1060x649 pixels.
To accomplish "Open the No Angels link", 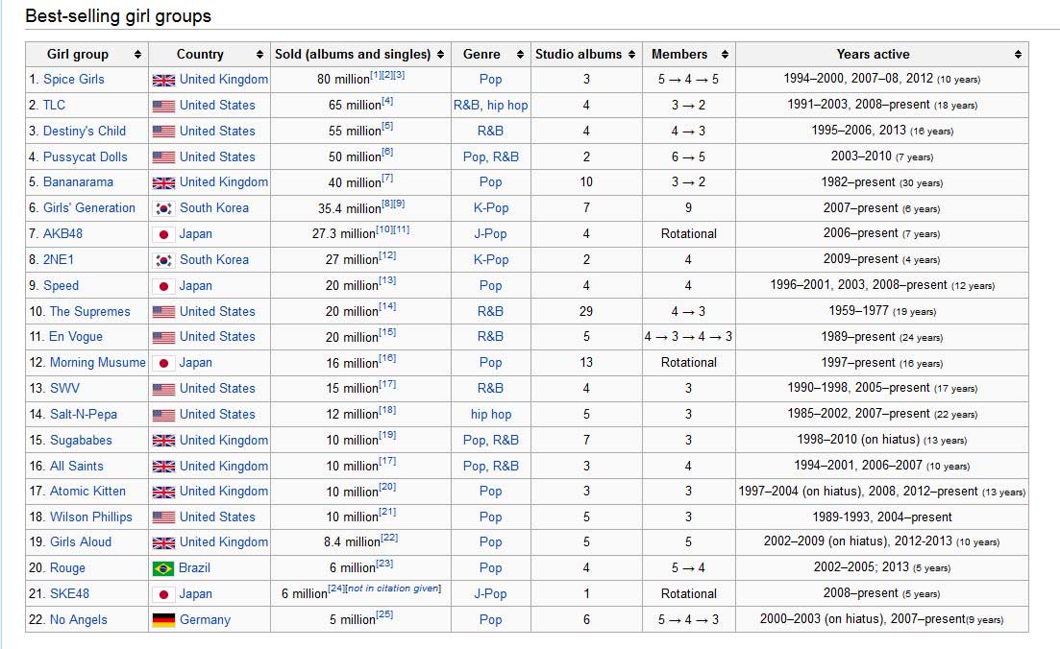I will 79,619.
